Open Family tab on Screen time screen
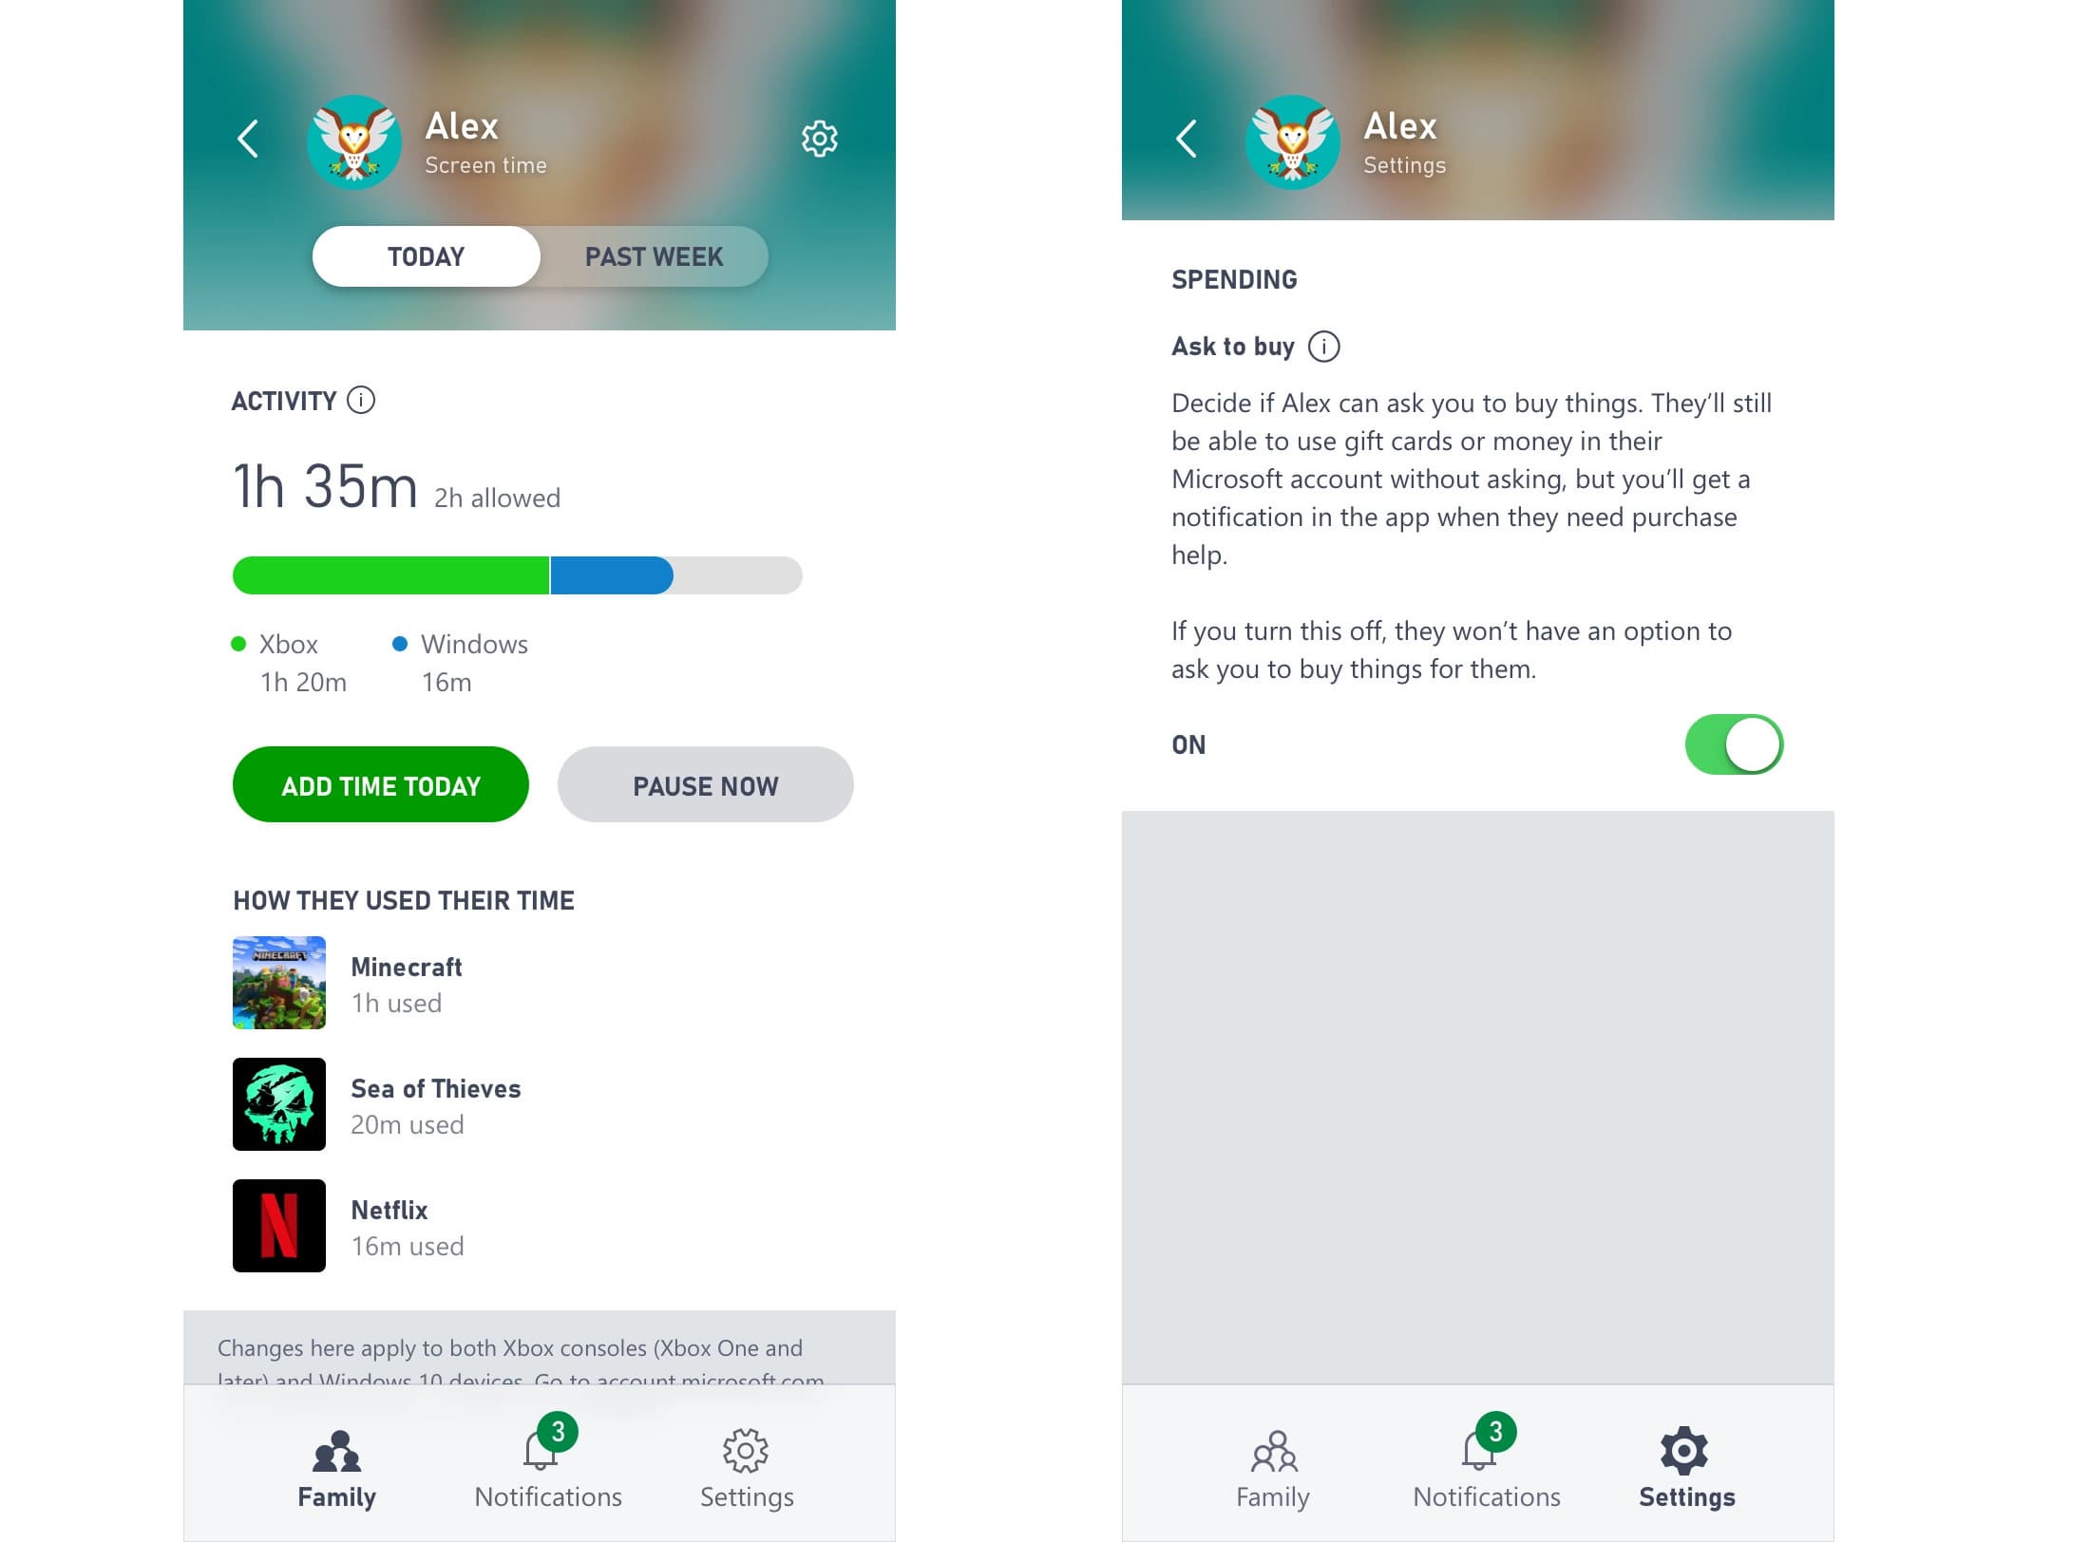The height and width of the screenshot is (1542, 2090). [x=336, y=1468]
